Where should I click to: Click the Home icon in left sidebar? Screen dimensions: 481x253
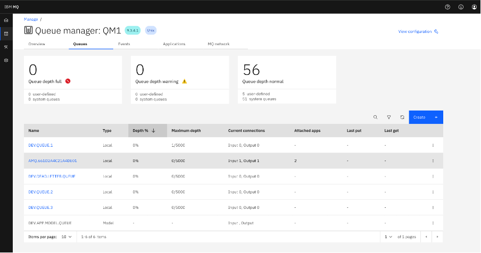[x=6, y=20]
